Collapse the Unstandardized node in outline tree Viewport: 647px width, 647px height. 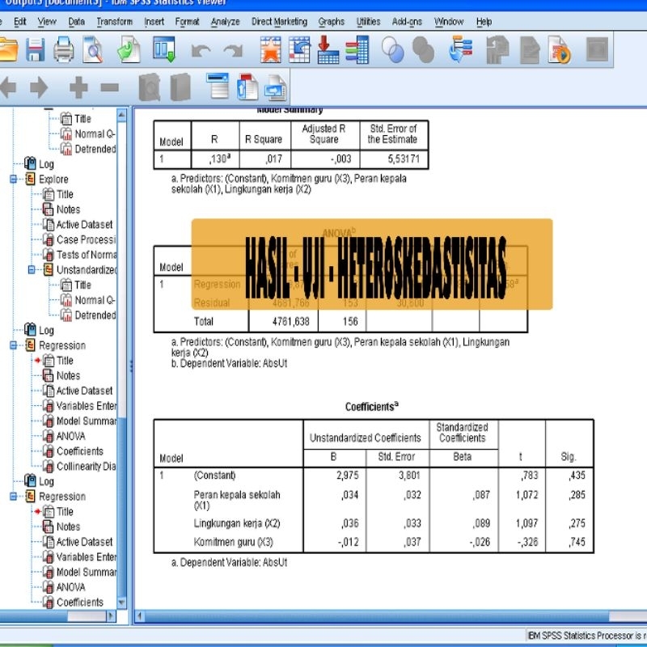[x=32, y=270]
